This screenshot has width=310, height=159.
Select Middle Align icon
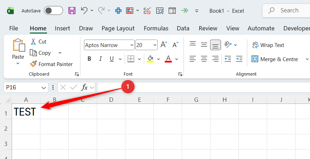click(204, 45)
